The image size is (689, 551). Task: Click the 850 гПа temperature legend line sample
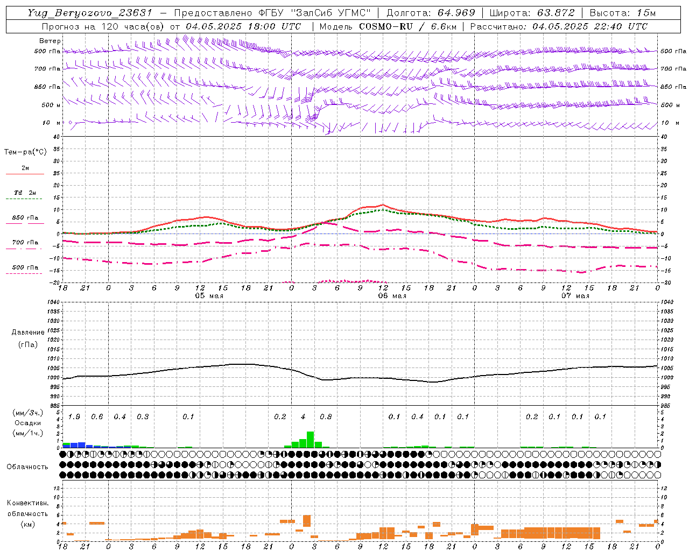click(x=25, y=223)
